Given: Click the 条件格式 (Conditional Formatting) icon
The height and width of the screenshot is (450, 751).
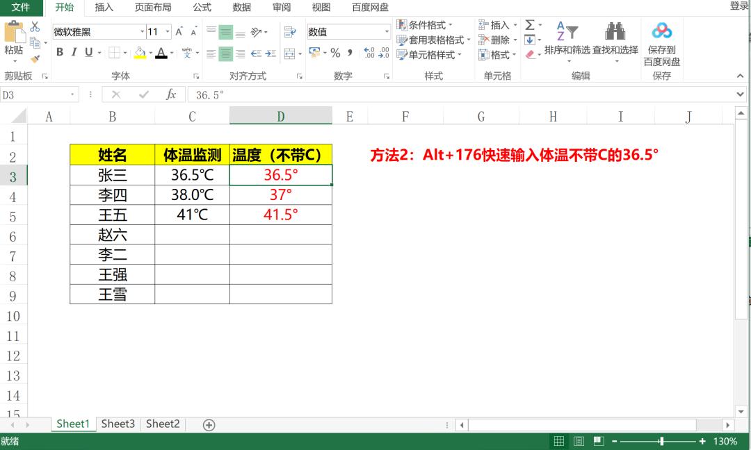Looking at the screenshot, I should coord(402,24).
